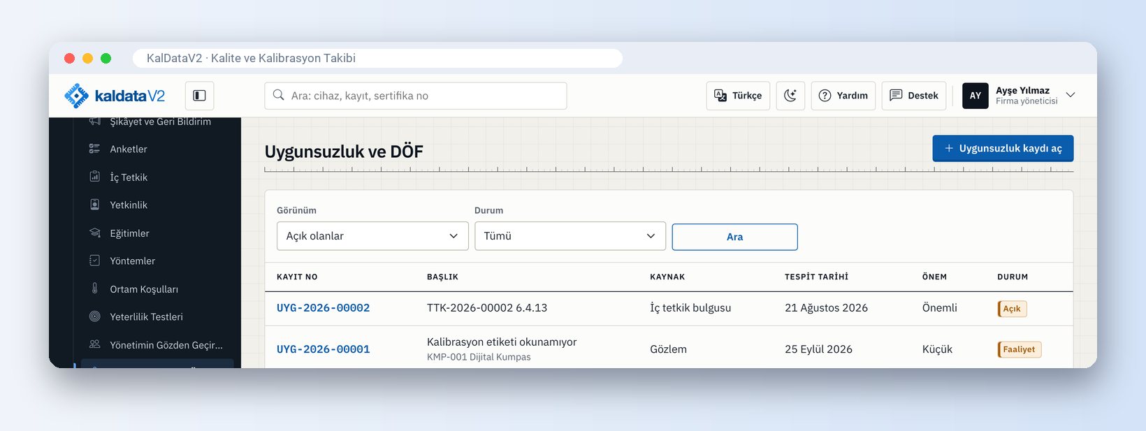Click the AY user avatar
Viewport: 1146px width, 431px height.
975,96
